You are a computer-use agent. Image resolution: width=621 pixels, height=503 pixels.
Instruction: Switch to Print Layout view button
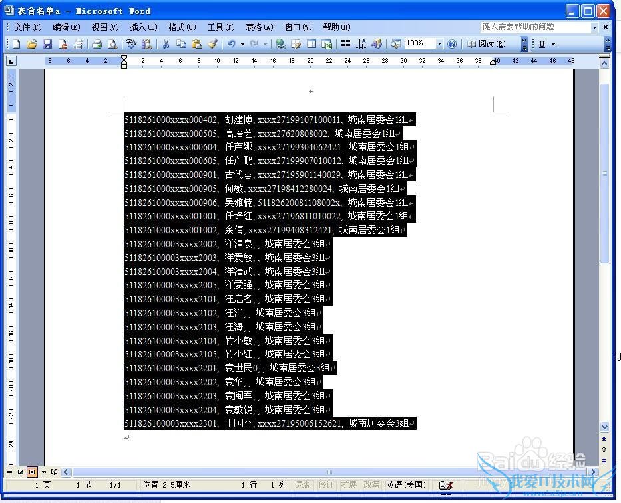click(32, 472)
